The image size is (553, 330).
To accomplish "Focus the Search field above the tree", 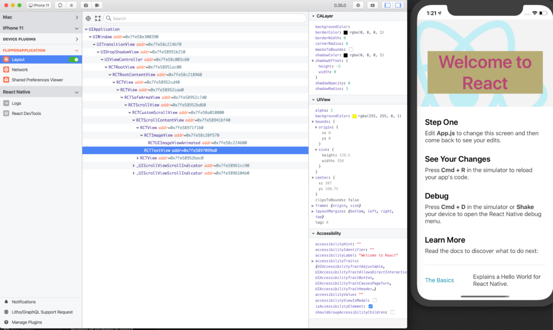I will 205,18.
